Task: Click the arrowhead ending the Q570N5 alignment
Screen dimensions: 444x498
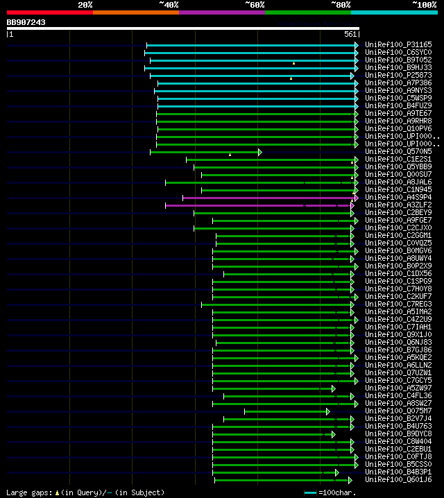Action: 259,152
